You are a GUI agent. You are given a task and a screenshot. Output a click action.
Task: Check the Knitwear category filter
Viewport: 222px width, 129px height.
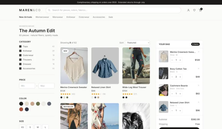click(x=20, y=51)
